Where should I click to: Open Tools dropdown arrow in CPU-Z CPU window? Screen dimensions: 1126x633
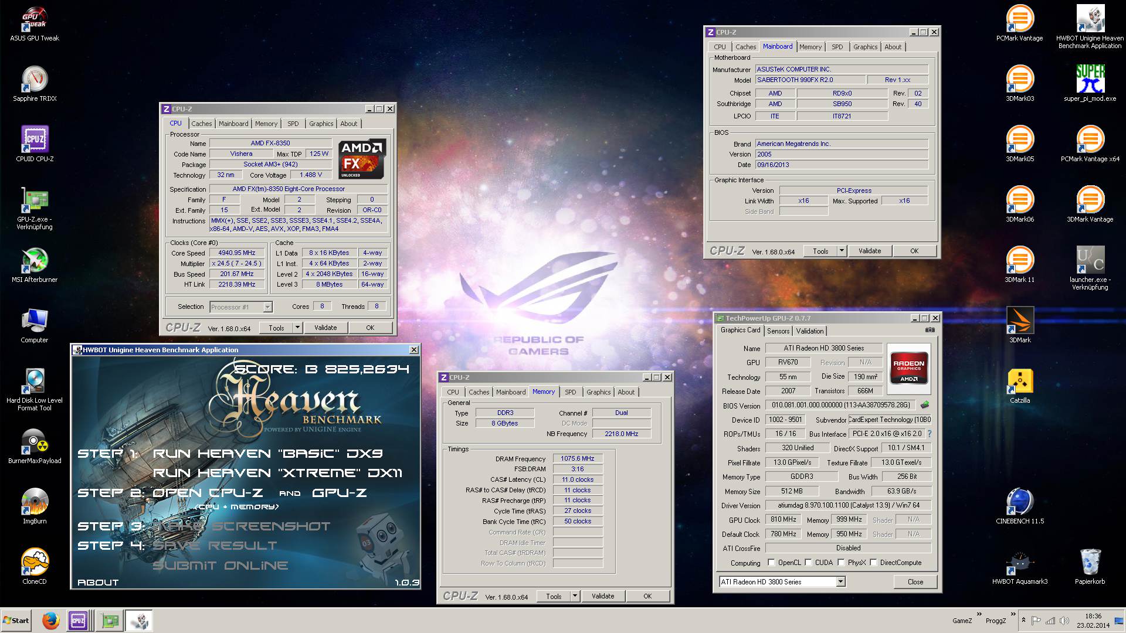297,328
